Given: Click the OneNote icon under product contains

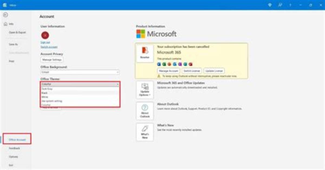Looking at the screenshot, I should point(180,64).
